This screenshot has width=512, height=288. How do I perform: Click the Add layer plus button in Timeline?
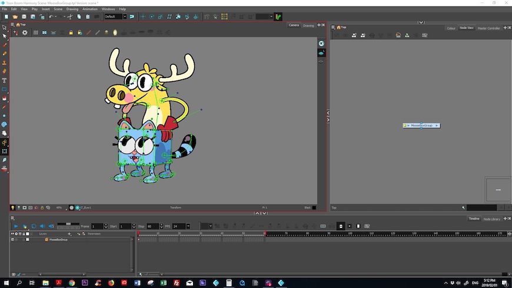(x=69, y=234)
